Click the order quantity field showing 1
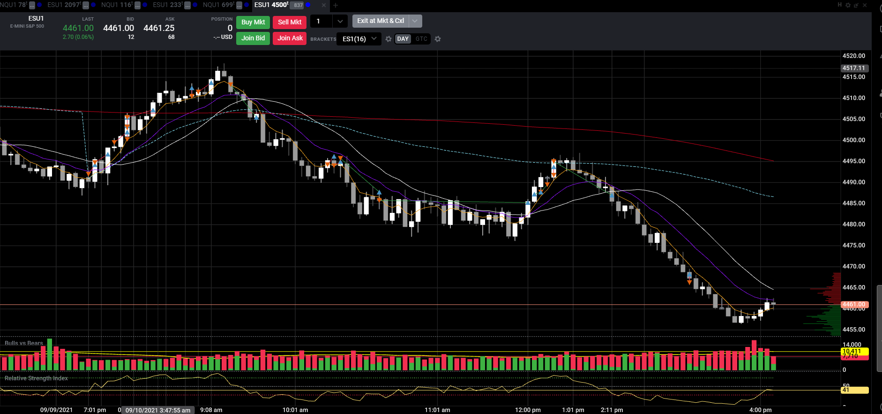 coord(321,21)
